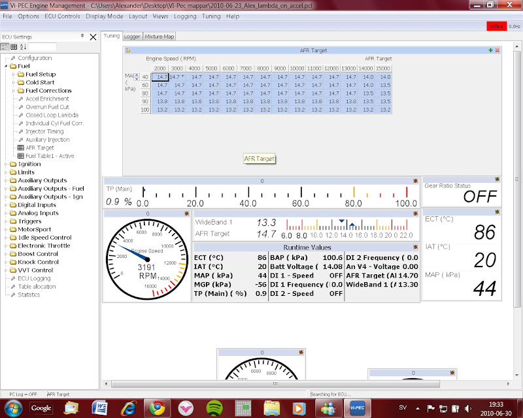
Task: Select the Tuning tab
Action: (111, 36)
